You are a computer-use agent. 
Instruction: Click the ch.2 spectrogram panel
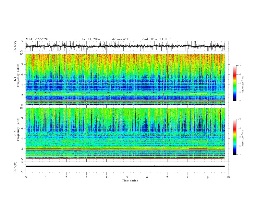(x=125, y=133)
